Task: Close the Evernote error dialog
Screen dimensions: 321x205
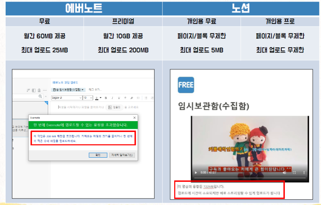Action: tap(134, 118)
